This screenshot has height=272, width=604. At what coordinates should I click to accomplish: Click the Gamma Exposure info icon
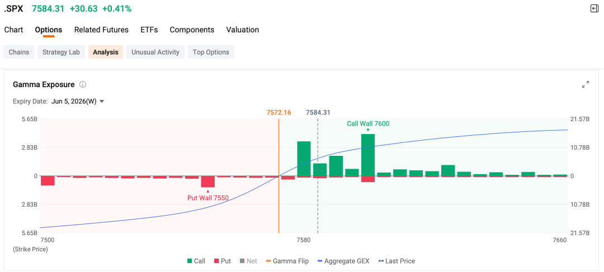82,85
